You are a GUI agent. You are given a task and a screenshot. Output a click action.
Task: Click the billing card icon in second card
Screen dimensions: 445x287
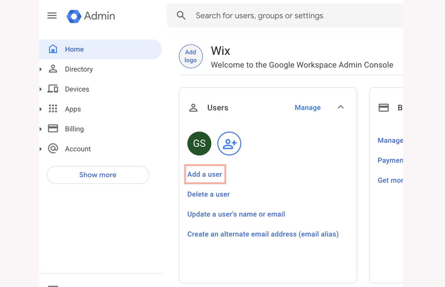click(383, 108)
